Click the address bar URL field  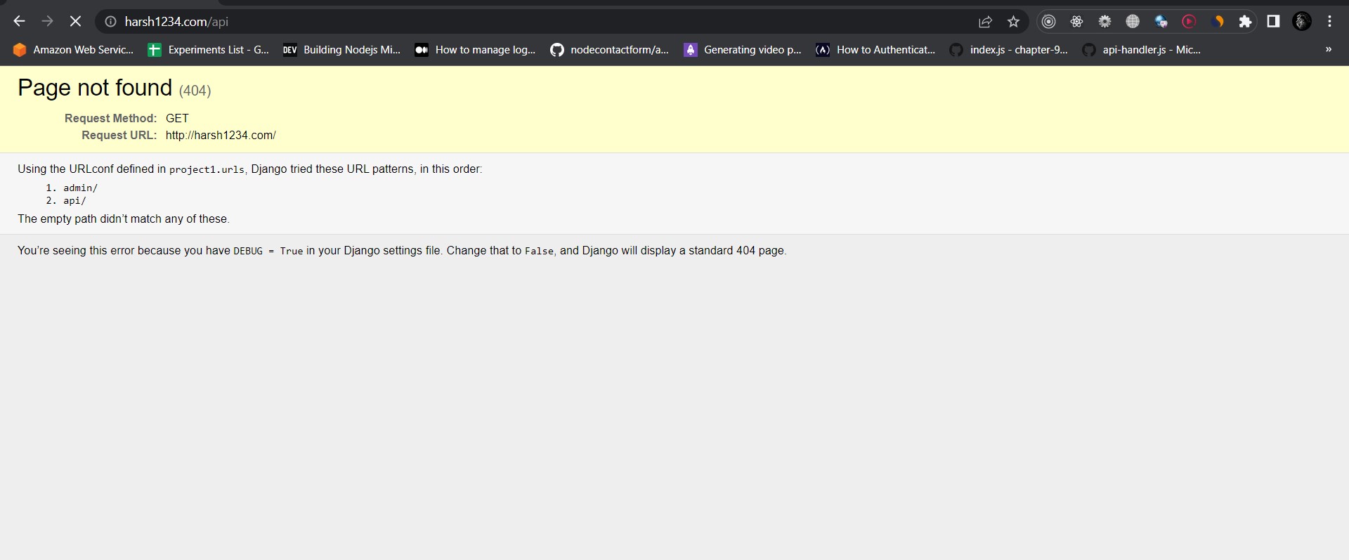coord(534,22)
